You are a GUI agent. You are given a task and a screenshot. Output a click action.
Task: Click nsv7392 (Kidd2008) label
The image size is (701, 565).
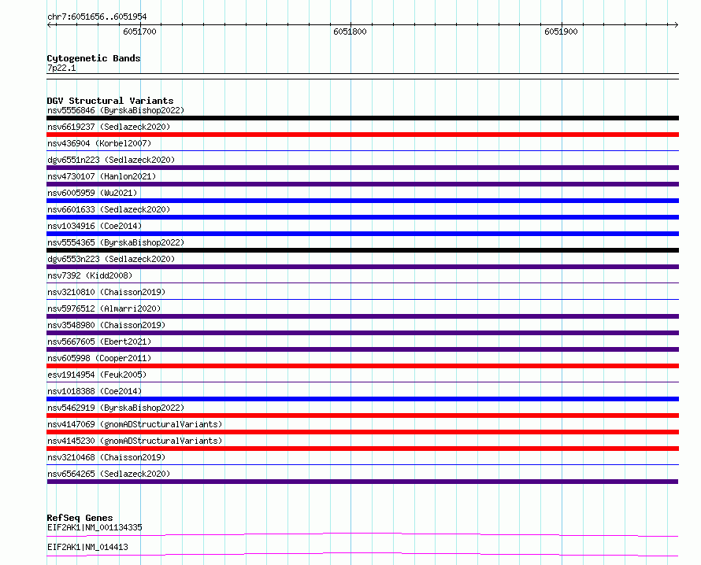pyautogui.click(x=90, y=275)
